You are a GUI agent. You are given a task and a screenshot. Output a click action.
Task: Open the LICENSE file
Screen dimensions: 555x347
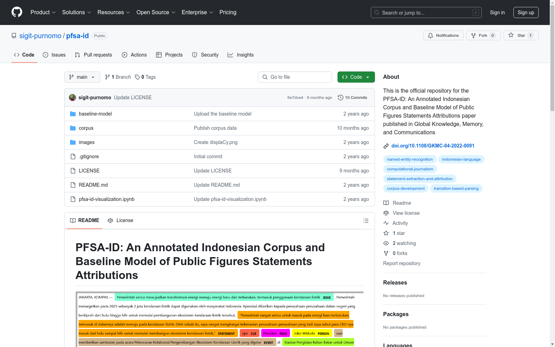[x=89, y=171]
